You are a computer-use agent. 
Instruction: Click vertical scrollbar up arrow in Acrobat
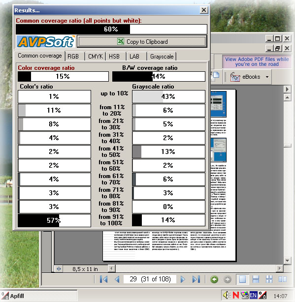287,97
